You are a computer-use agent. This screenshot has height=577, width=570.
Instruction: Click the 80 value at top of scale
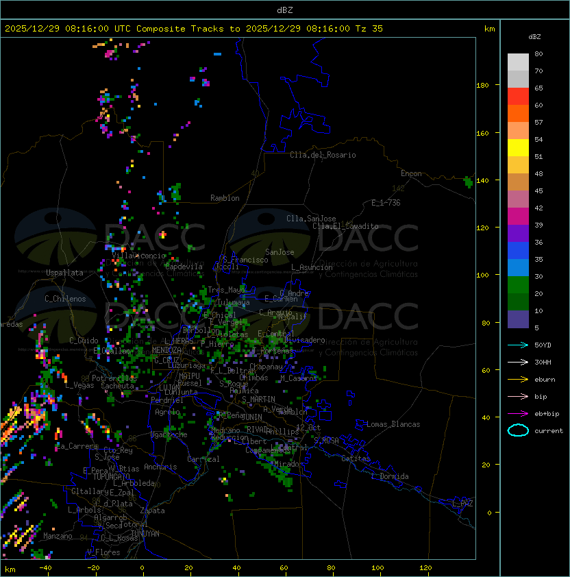pyautogui.click(x=538, y=54)
